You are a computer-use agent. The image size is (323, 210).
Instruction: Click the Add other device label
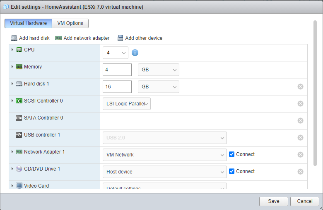[144, 38]
